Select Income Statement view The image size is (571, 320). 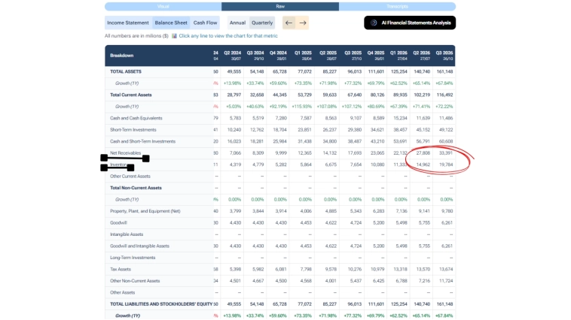127,23
